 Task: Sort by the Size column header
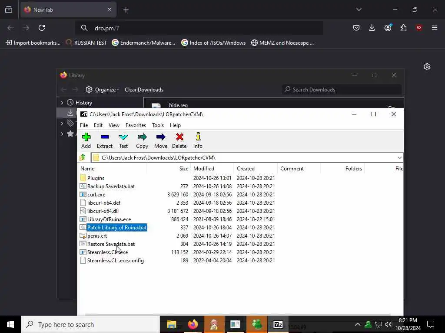point(169,169)
